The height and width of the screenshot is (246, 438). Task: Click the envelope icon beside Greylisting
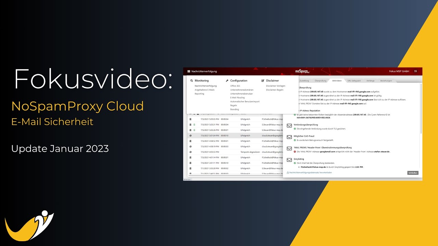pos(289,160)
